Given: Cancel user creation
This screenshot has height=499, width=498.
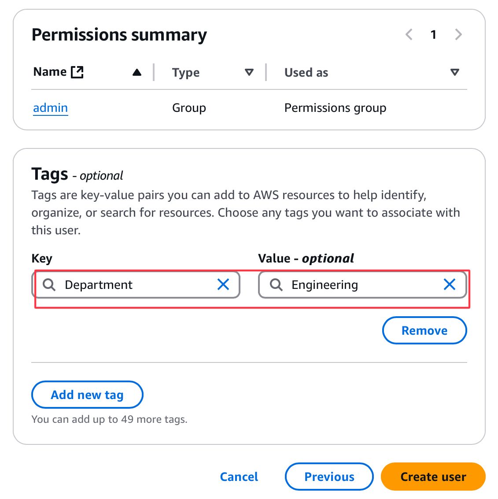Looking at the screenshot, I should (239, 477).
